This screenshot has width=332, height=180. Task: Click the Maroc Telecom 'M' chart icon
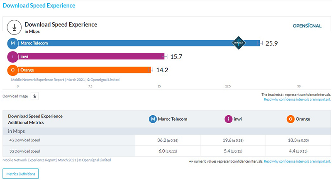coord(13,43)
